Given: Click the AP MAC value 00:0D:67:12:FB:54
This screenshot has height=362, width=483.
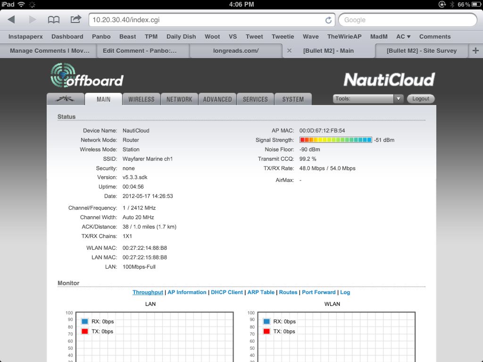Looking at the screenshot, I should coord(322,131).
